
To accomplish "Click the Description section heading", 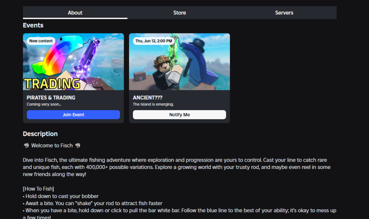I will (40, 134).
